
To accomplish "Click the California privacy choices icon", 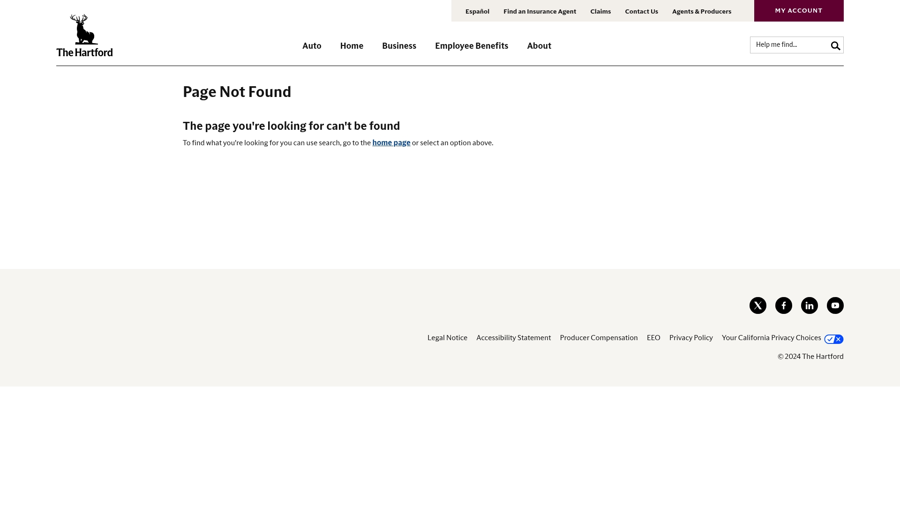I will 833,339.
